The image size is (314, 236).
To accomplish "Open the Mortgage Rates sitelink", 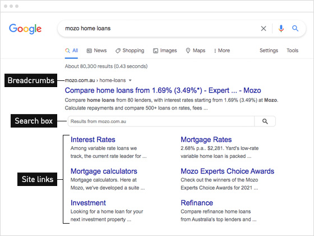I will coord(206,139).
